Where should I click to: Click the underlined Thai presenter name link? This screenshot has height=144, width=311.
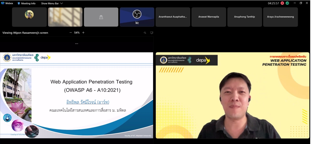[x=88, y=102]
